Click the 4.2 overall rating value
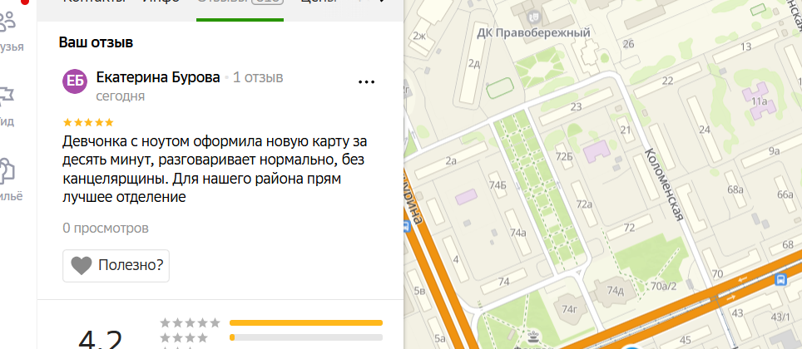 [101, 338]
